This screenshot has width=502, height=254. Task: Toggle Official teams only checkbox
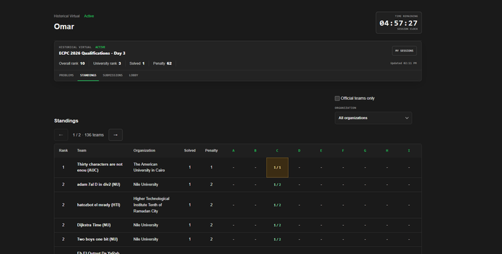[x=337, y=98]
